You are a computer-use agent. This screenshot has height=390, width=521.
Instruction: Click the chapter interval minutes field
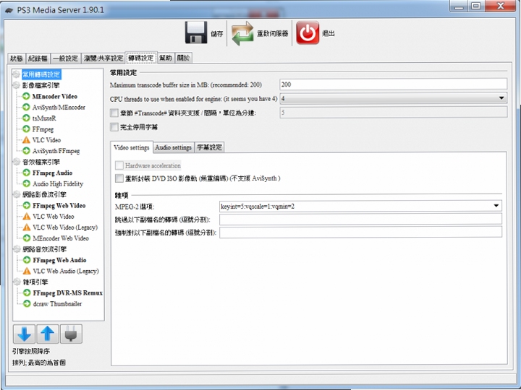(x=394, y=113)
